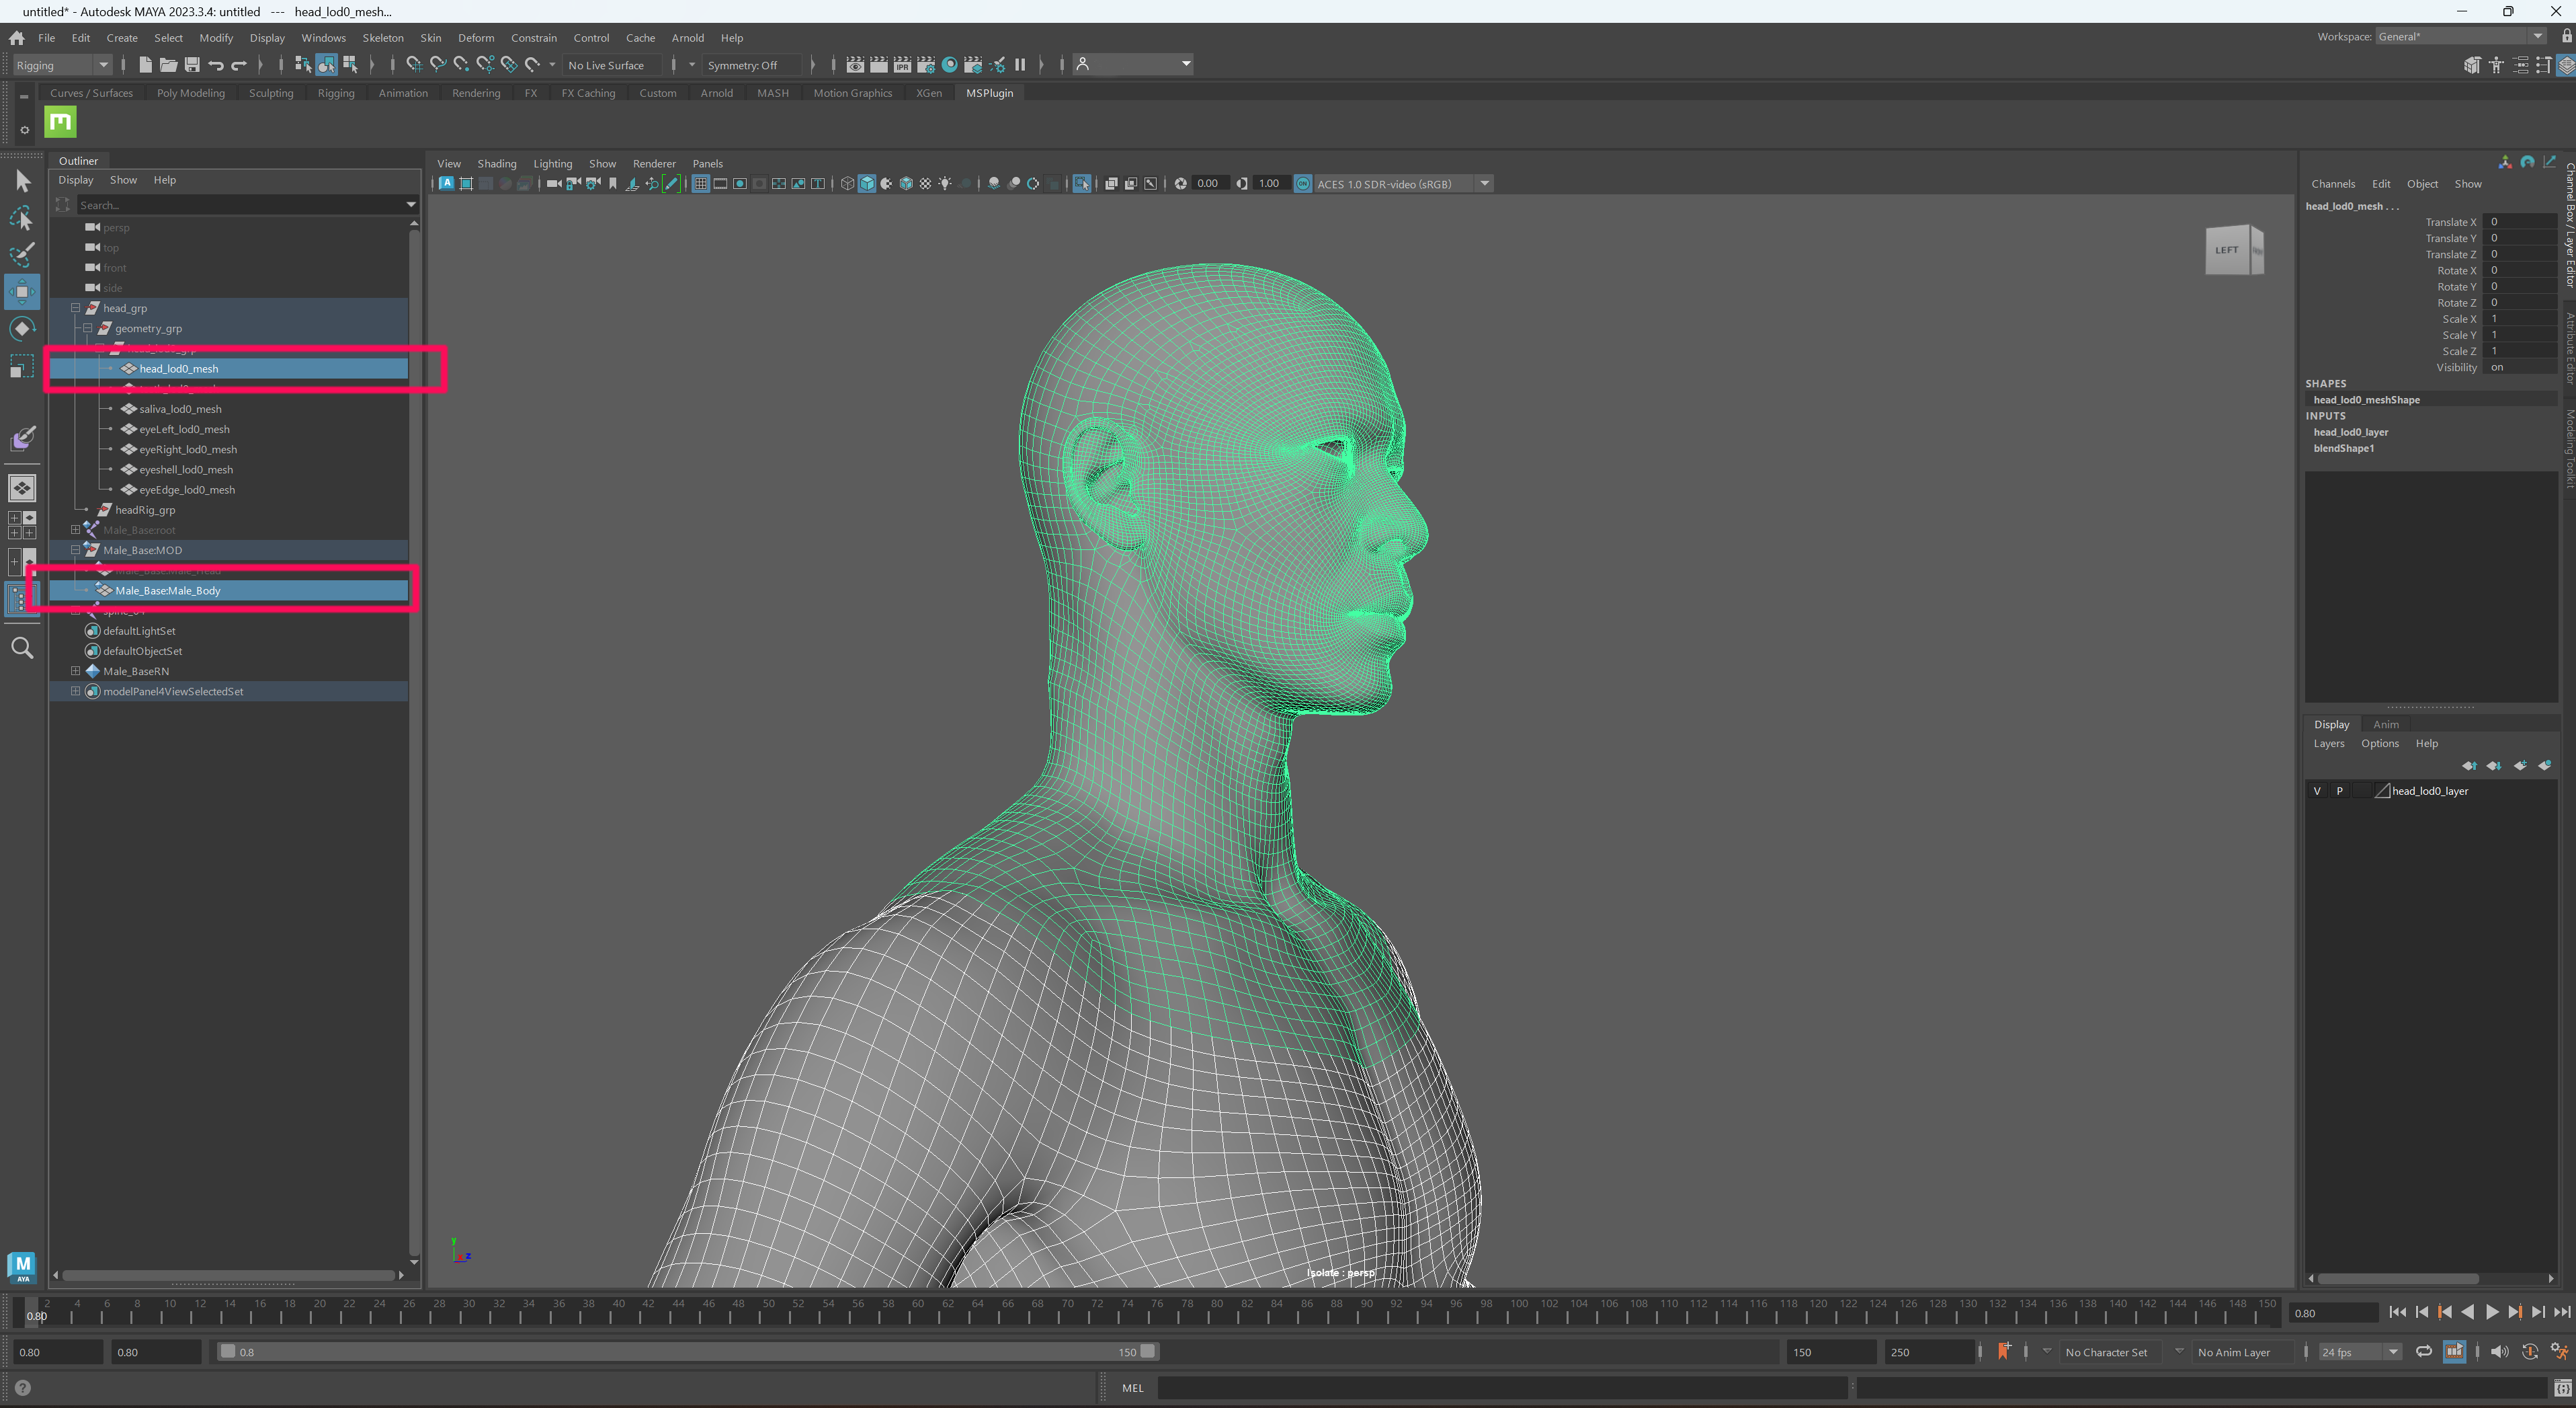This screenshot has width=2576, height=1408.
Task: Click the Undo arrow icon
Action: click(216, 65)
